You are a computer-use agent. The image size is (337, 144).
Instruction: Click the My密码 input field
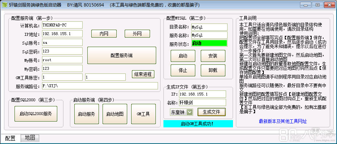62,68
